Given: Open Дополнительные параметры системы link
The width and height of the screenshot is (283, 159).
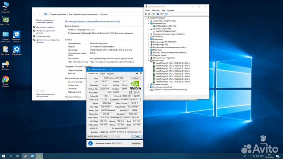Looking at the screenshot, I should point(48,41).
